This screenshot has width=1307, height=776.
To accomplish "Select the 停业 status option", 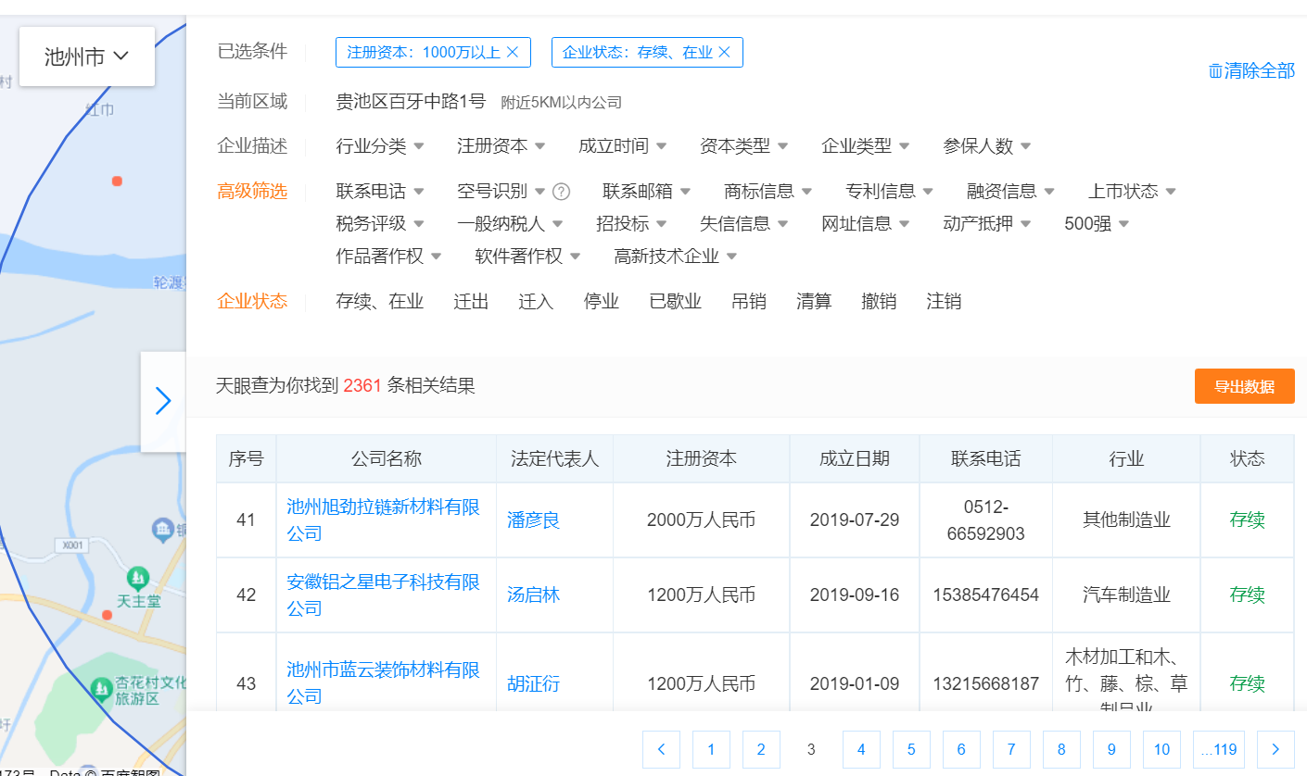I will (601, 301).
